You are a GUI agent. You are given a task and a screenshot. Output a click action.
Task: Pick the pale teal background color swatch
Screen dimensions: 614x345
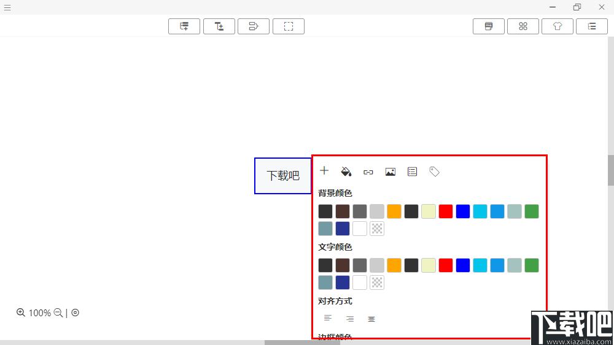pyautogui.click(x=515, y=211)
